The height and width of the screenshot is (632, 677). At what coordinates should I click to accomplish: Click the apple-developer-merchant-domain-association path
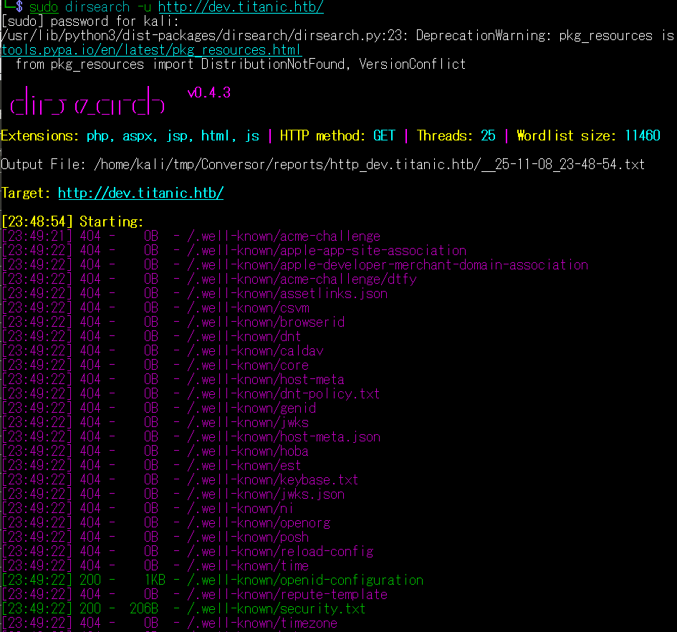(x=388, y=265)
